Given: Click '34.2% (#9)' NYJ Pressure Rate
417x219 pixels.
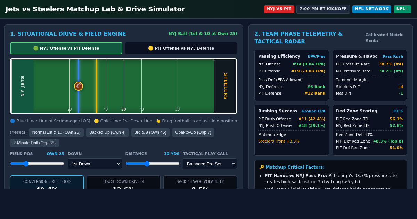Looking at the screenshot, I should (x=391, y=71).
